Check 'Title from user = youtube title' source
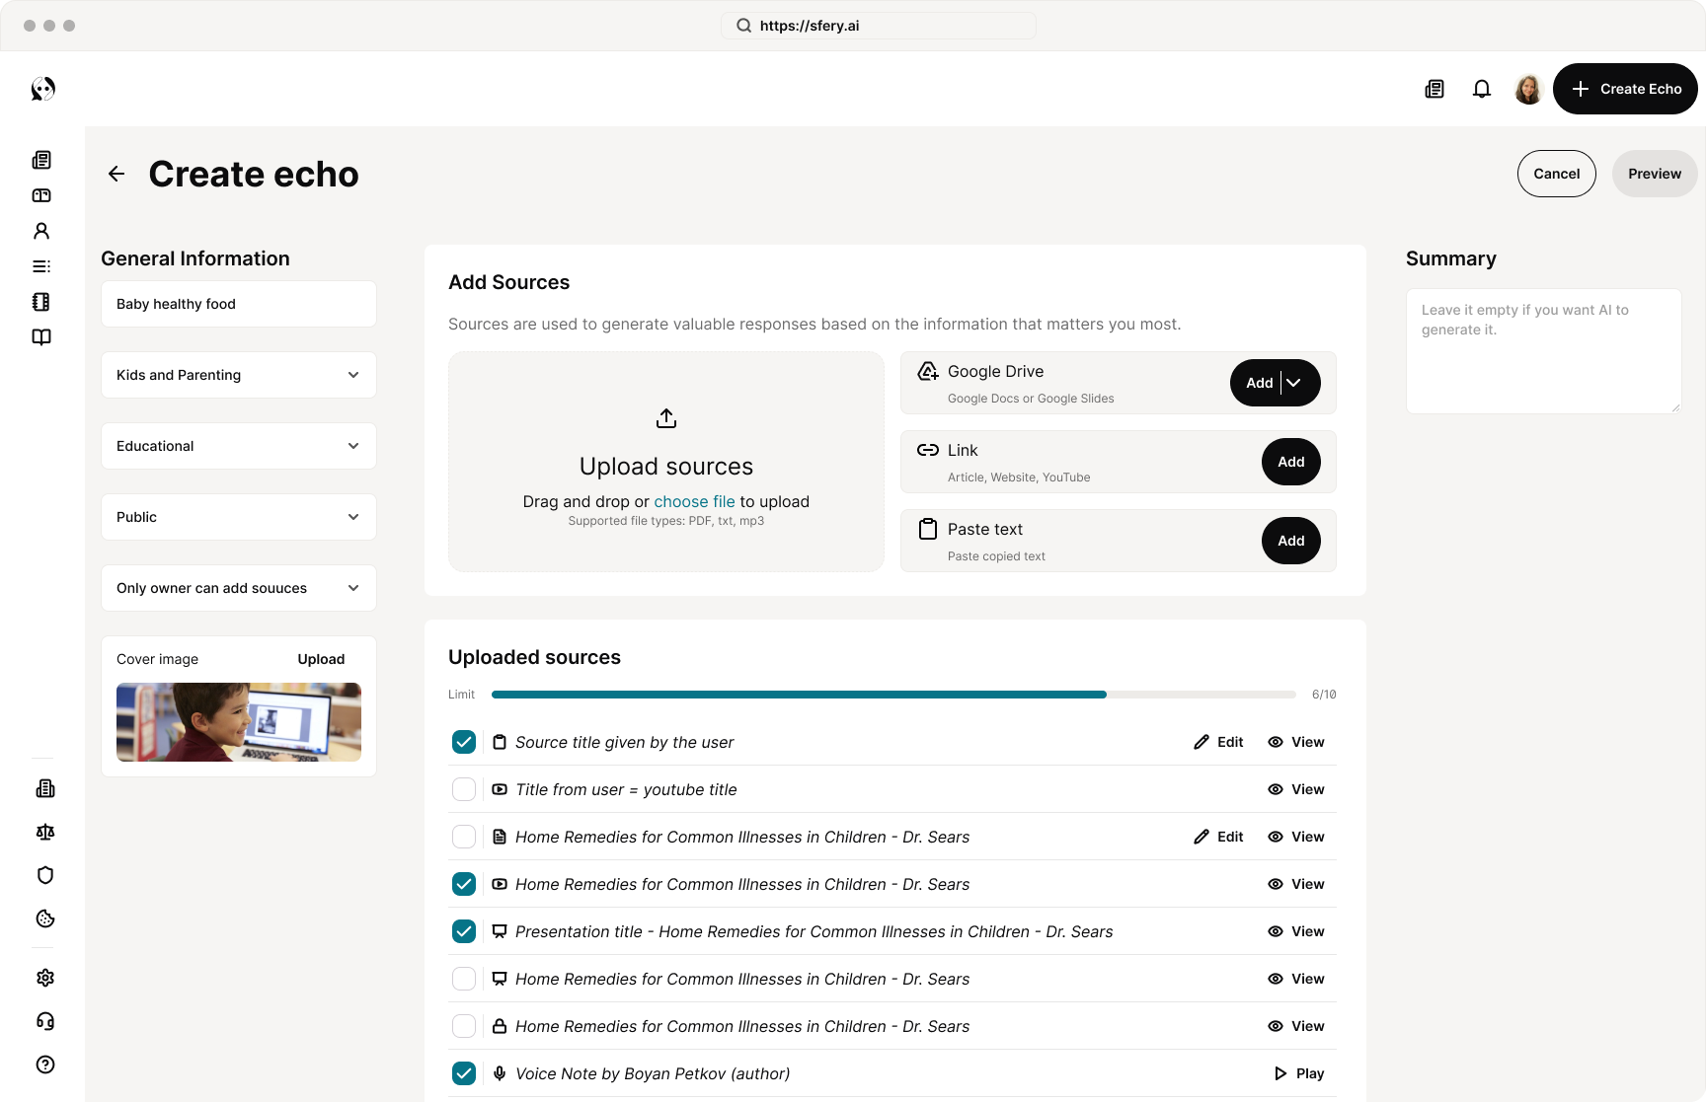The image size is (1706, 1102). click(x=464, y=789)
